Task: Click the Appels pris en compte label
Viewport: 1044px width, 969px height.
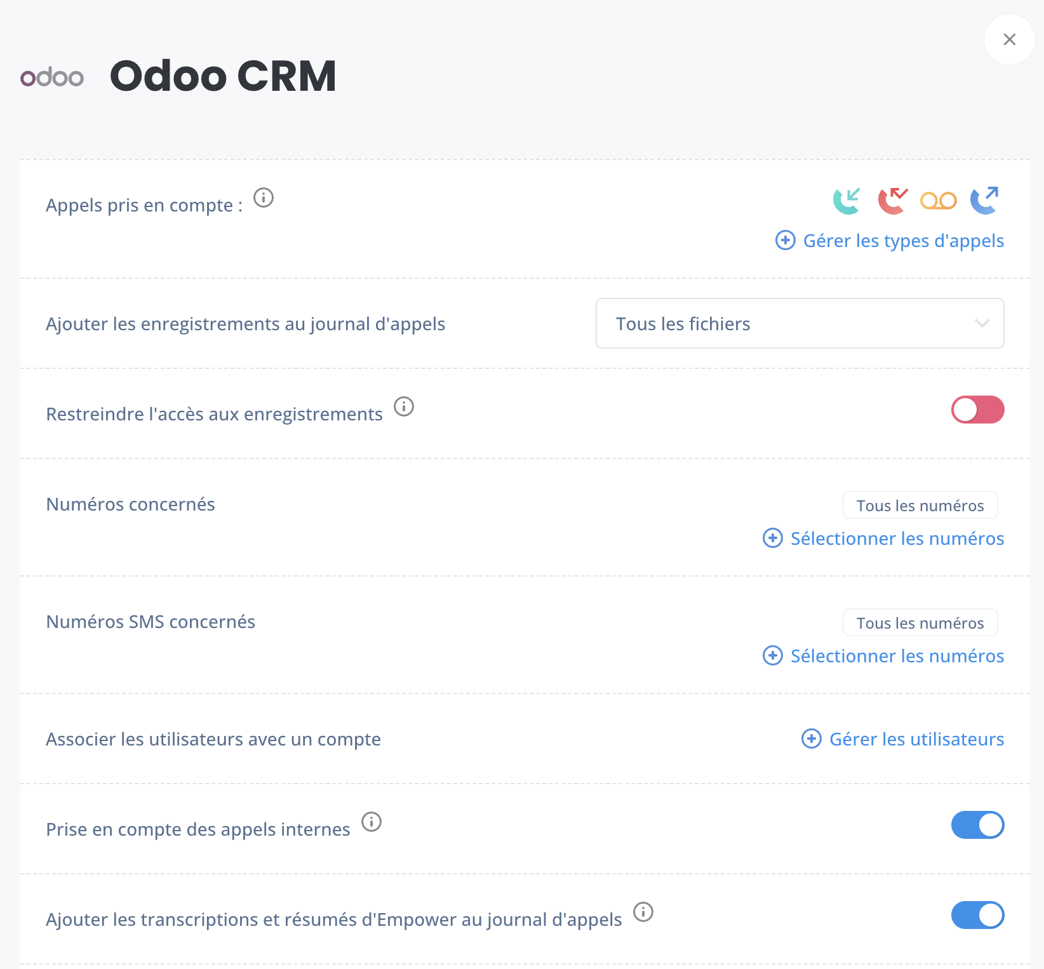Action: tap(144, 205)
